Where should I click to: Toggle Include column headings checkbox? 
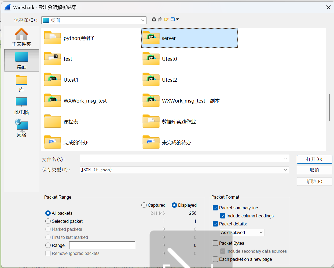[x=223, y=216]
